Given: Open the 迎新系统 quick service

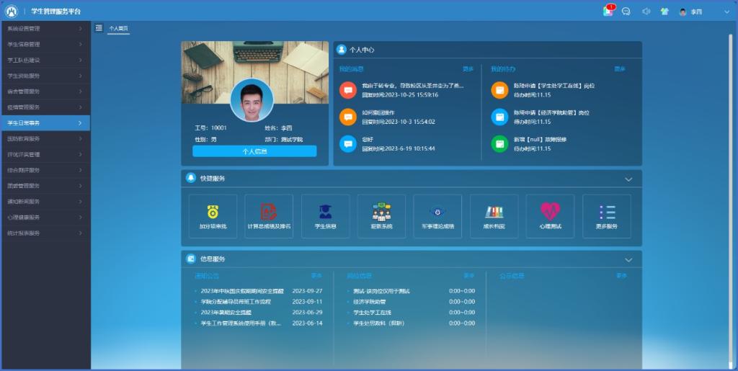Looking at the screenshot, I should pos(381,213).
